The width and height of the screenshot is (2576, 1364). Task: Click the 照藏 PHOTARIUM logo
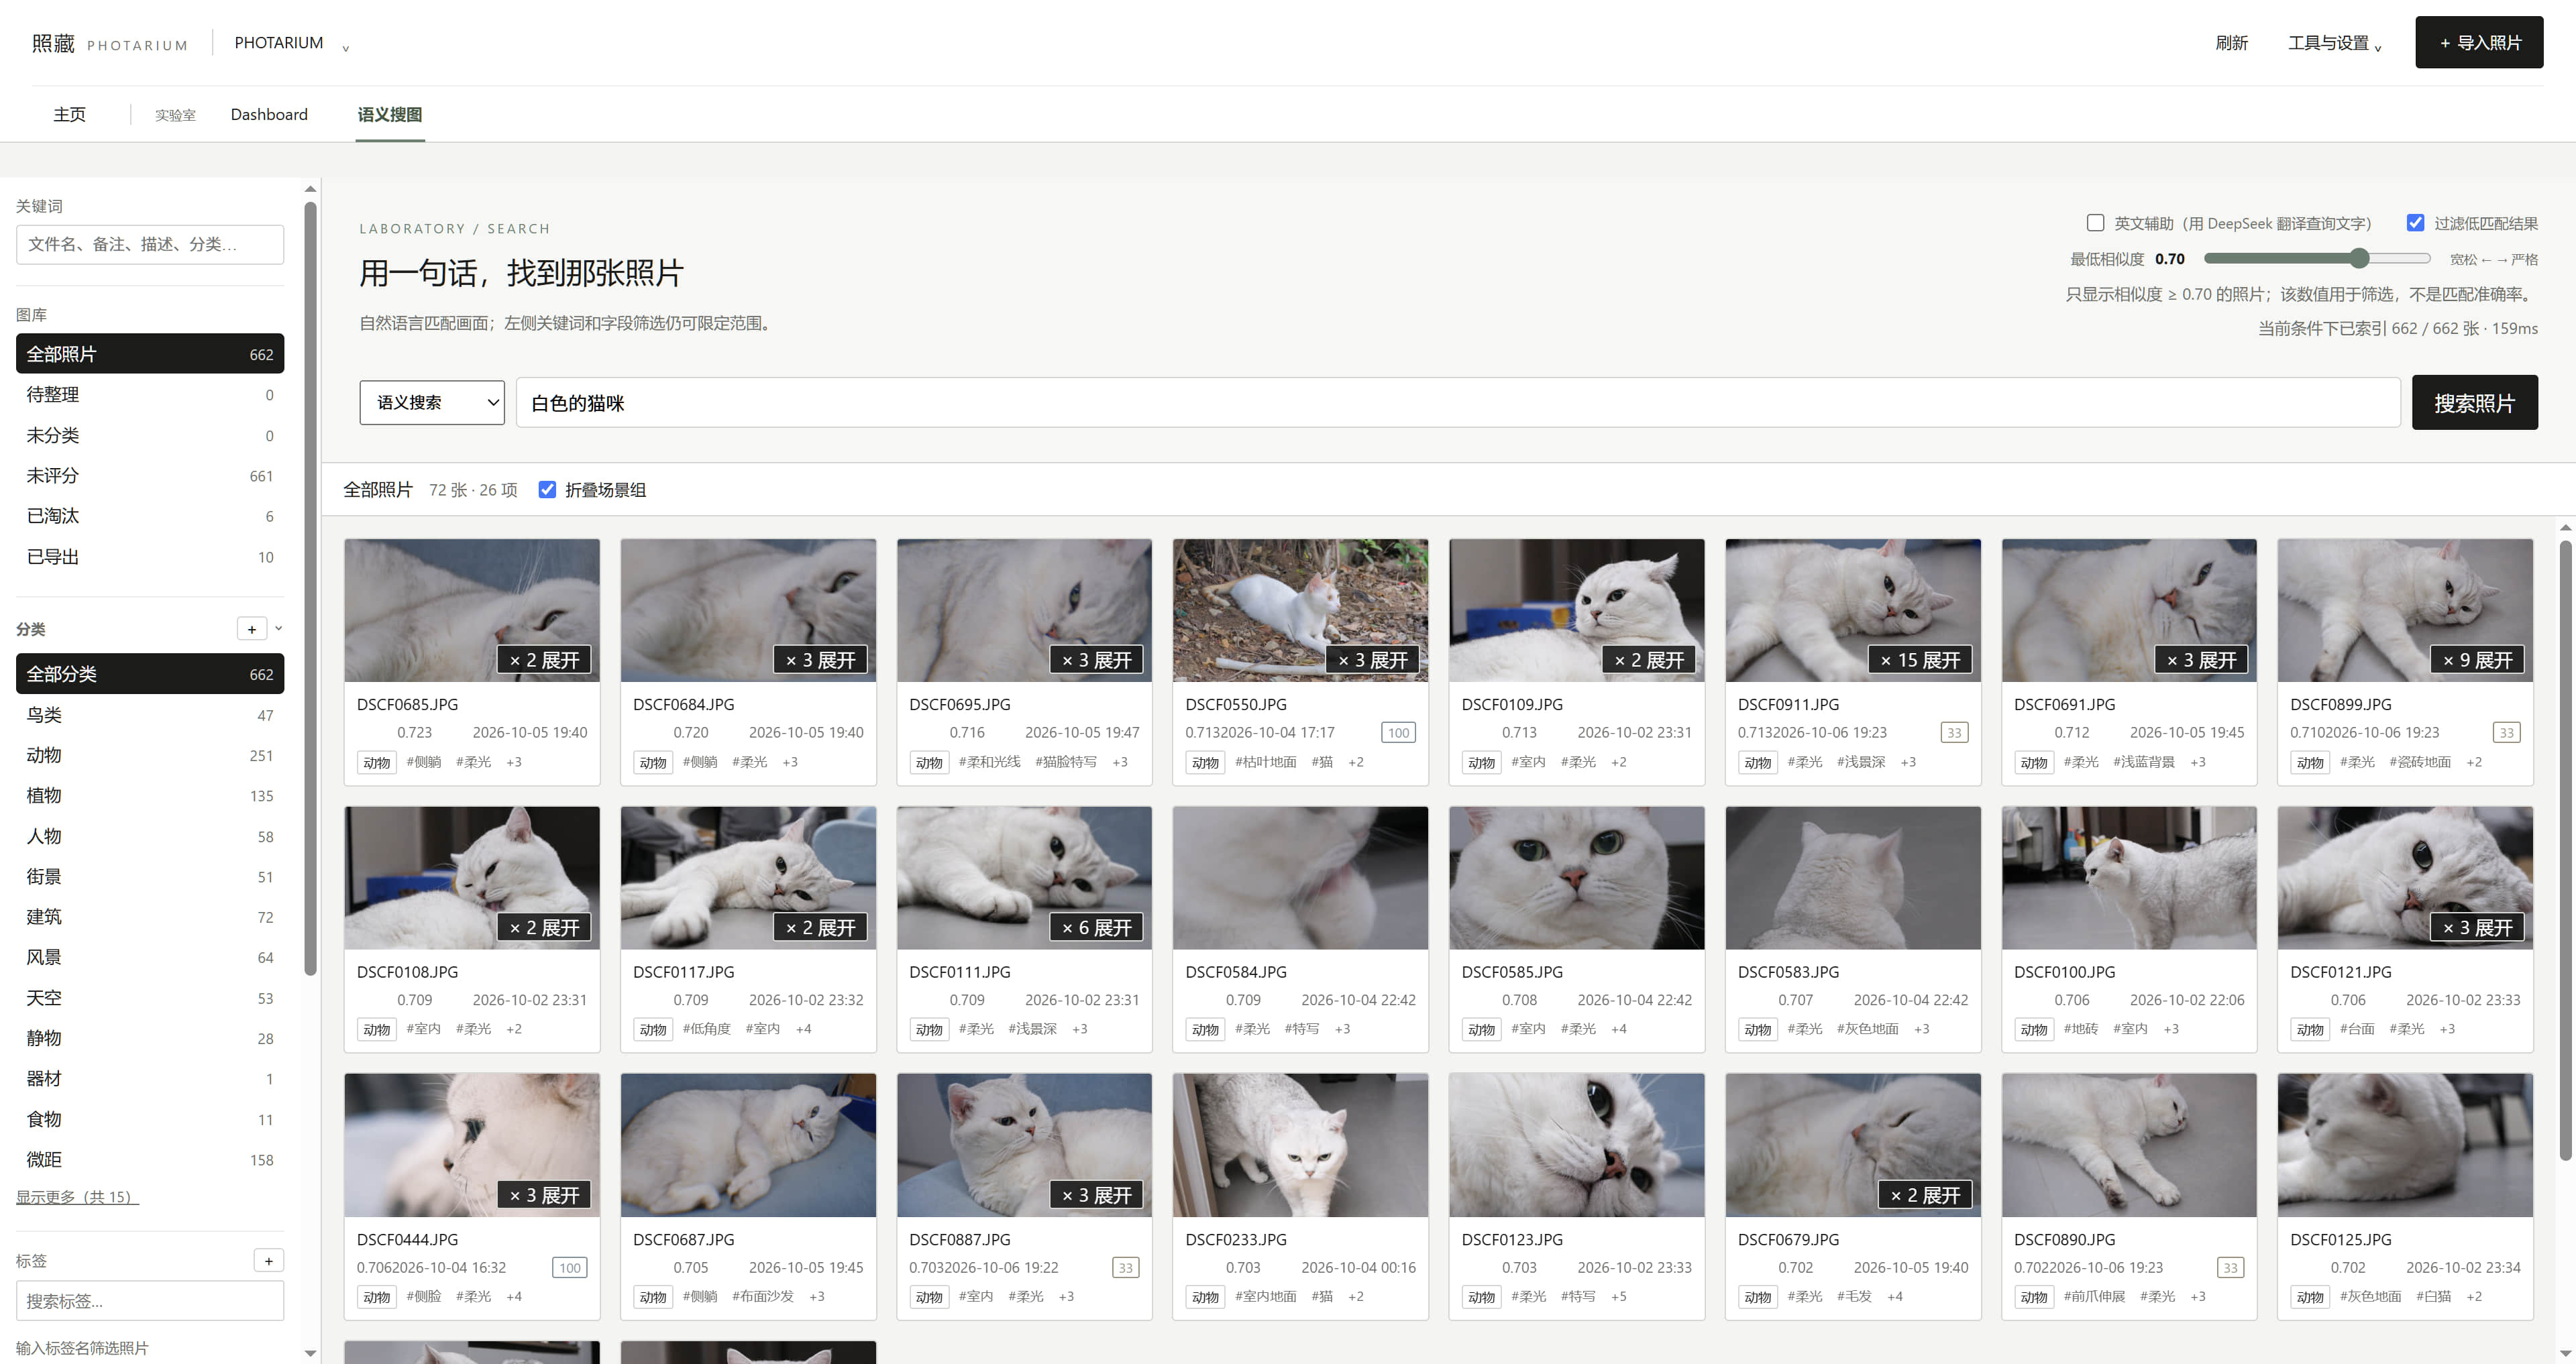coord(109,43)
